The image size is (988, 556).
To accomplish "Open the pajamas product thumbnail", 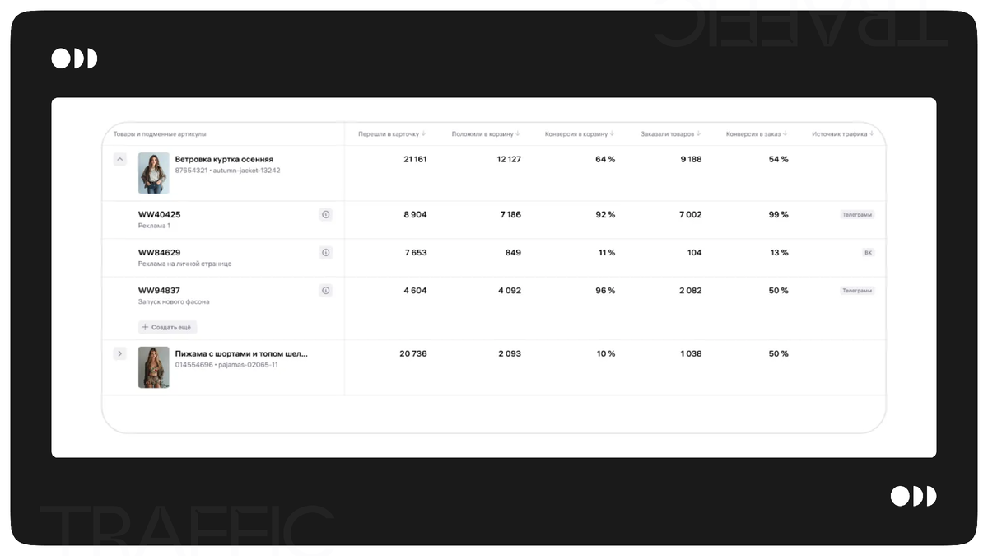I will pyautogui.click(x=153, y=367).
